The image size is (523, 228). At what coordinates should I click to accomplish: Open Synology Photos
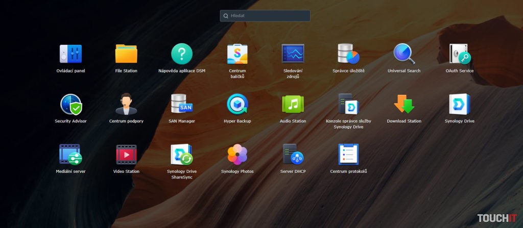tap(237, 155)
